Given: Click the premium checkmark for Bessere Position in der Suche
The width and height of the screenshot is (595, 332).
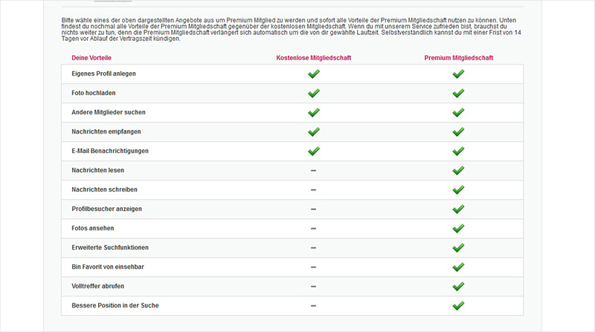Looking at the screenshot, I should coord(458,305).
